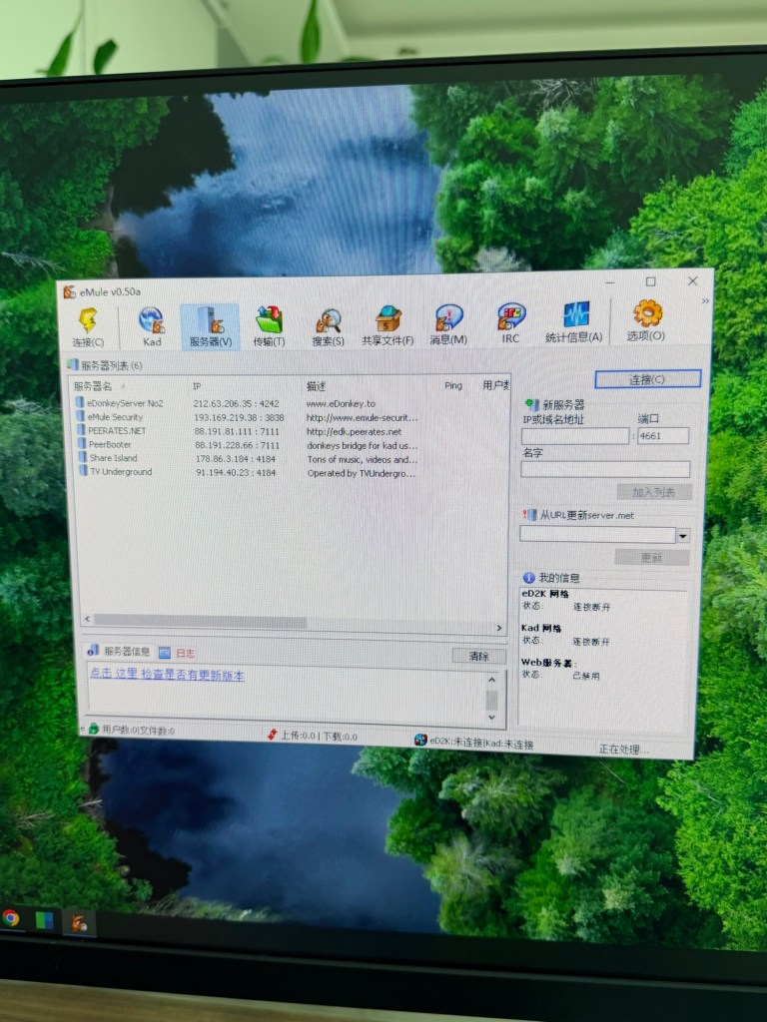The height and width of the screenshot is (1022, 767).
Task: Switch to the 服务器信息 tab
Action: [x=120, y=651]
